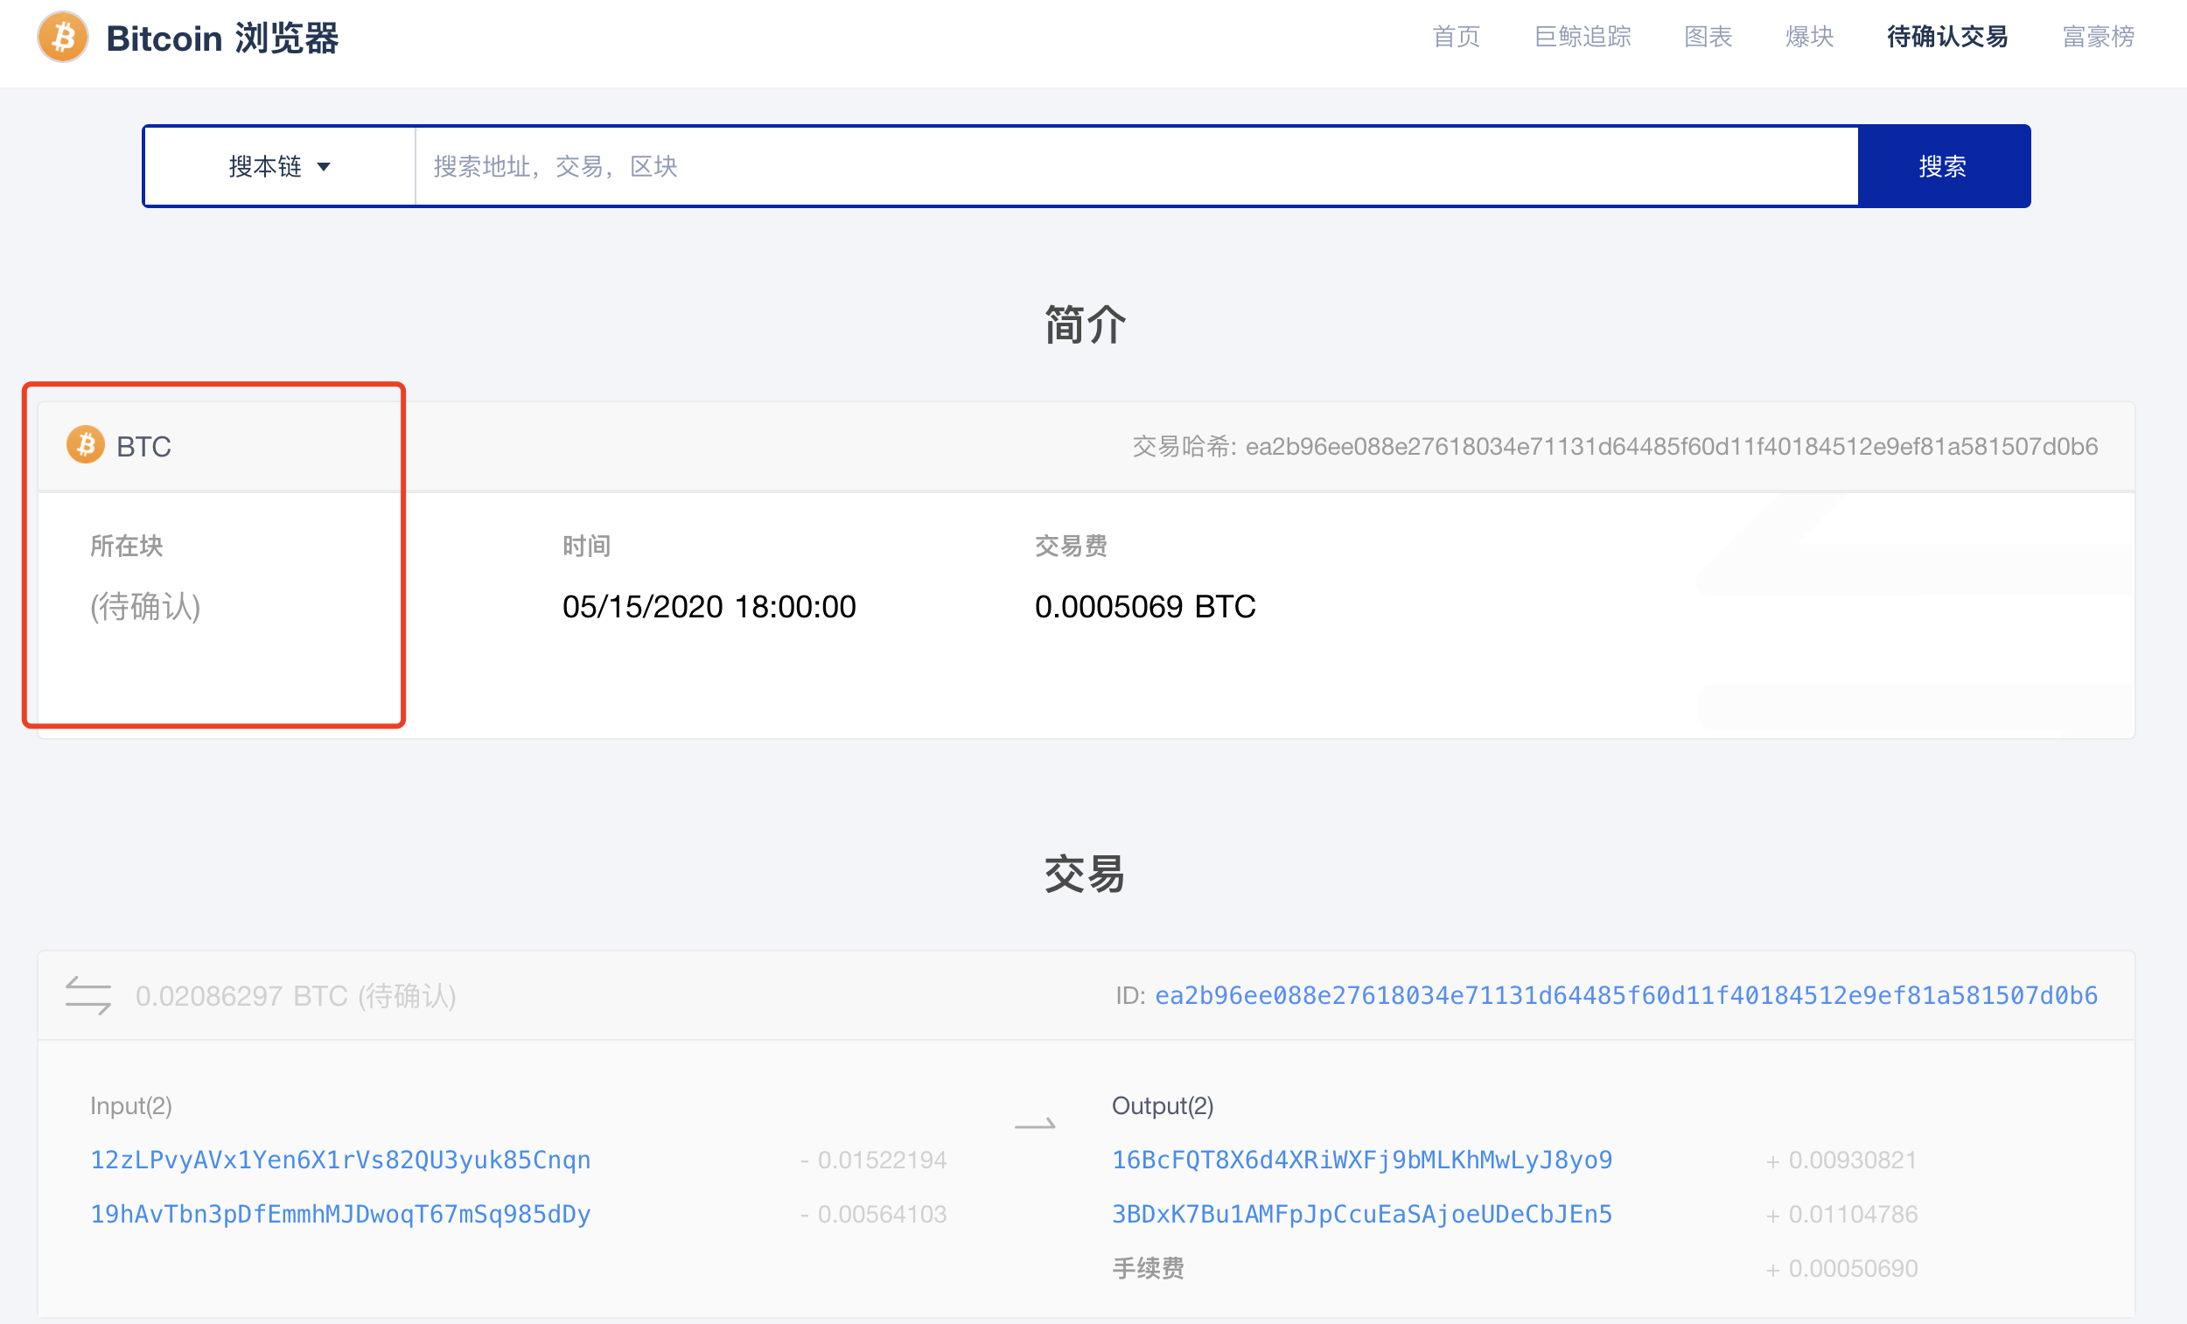This screenshot has width=2187, height=1324.
Task: Click the Bitcoin 浏览器 site title
Action: (222, 38)
